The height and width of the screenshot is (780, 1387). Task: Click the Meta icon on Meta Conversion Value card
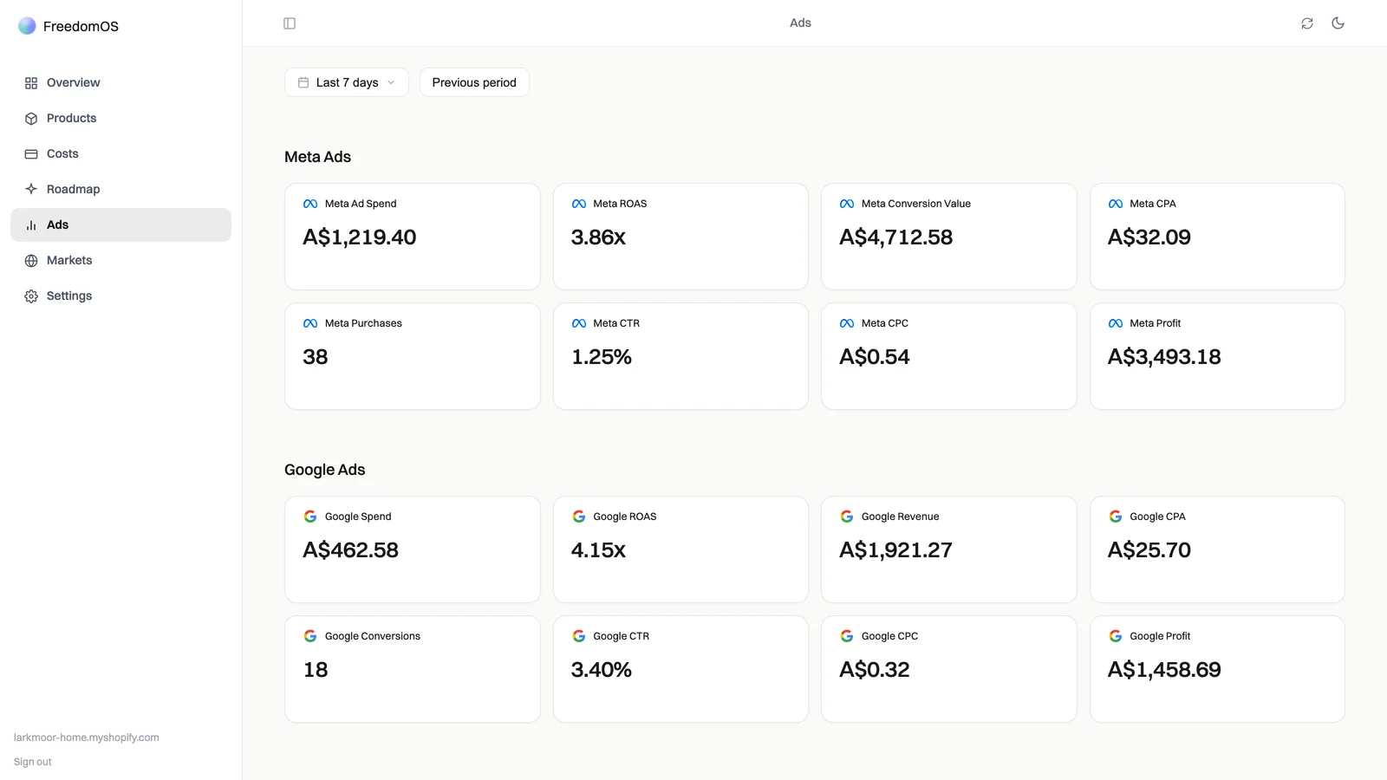click(847, 204)
